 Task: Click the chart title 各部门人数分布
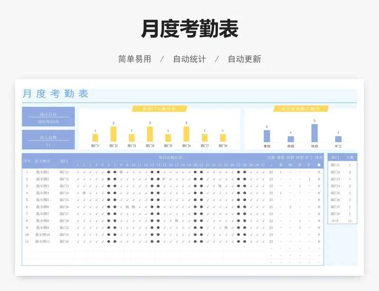tap(159, 109)
